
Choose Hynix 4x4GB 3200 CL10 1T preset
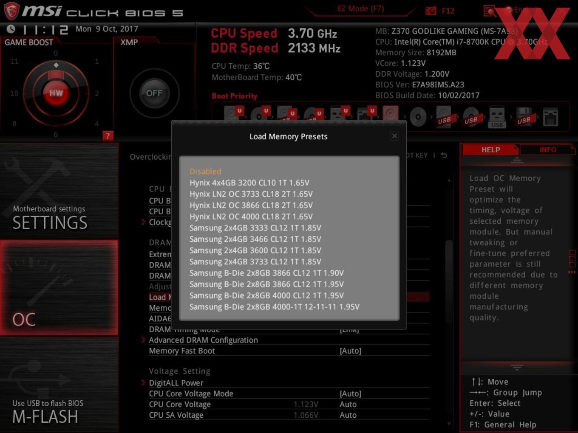(249, 183)
